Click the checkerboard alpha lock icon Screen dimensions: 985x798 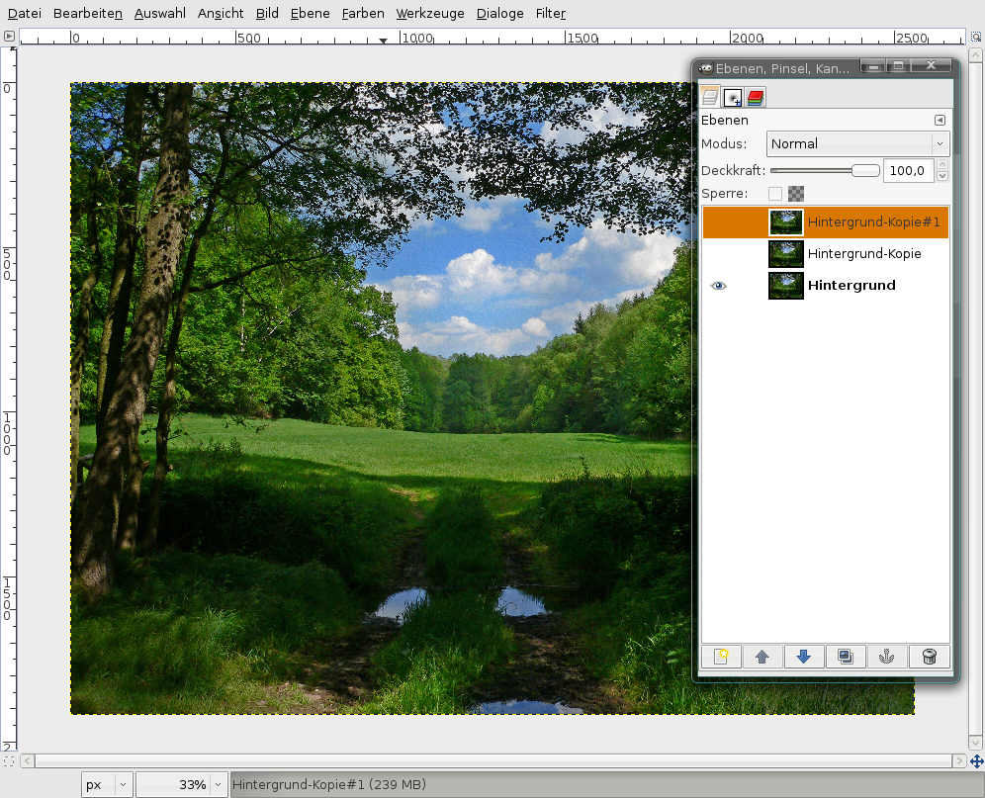pos(796,194)
